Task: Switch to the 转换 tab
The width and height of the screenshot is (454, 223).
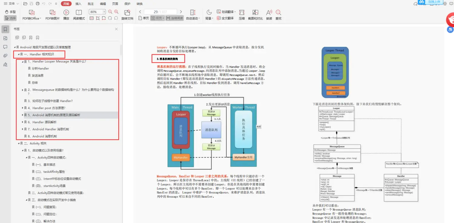Action: pos(140,4)
